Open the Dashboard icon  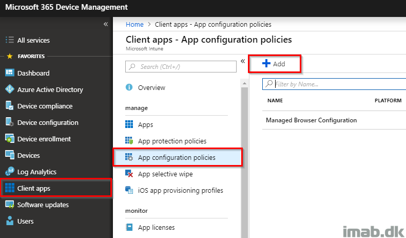10,73
